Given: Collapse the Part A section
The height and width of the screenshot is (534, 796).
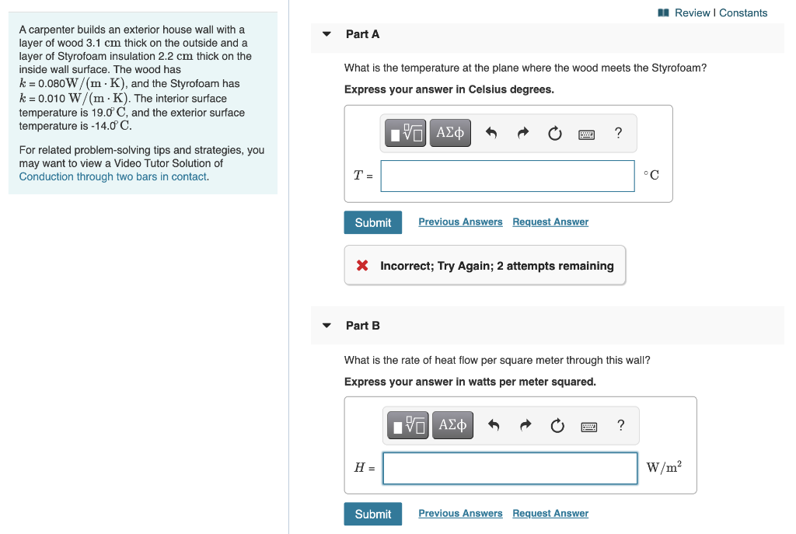Looking at the screenshot, I should coord(326,34).
